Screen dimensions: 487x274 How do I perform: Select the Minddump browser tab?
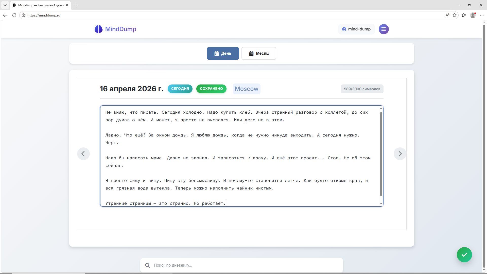pos(41,5)
